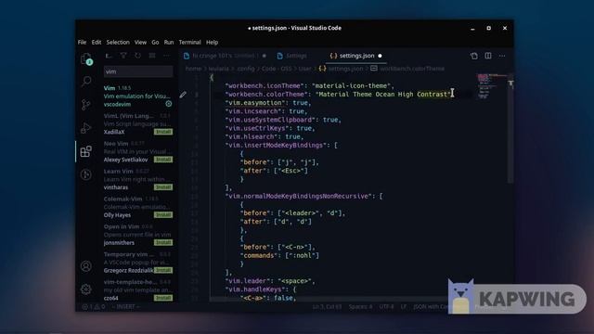
Task: Click the editor horizontal scrollbar
Action: click(328, 299)
